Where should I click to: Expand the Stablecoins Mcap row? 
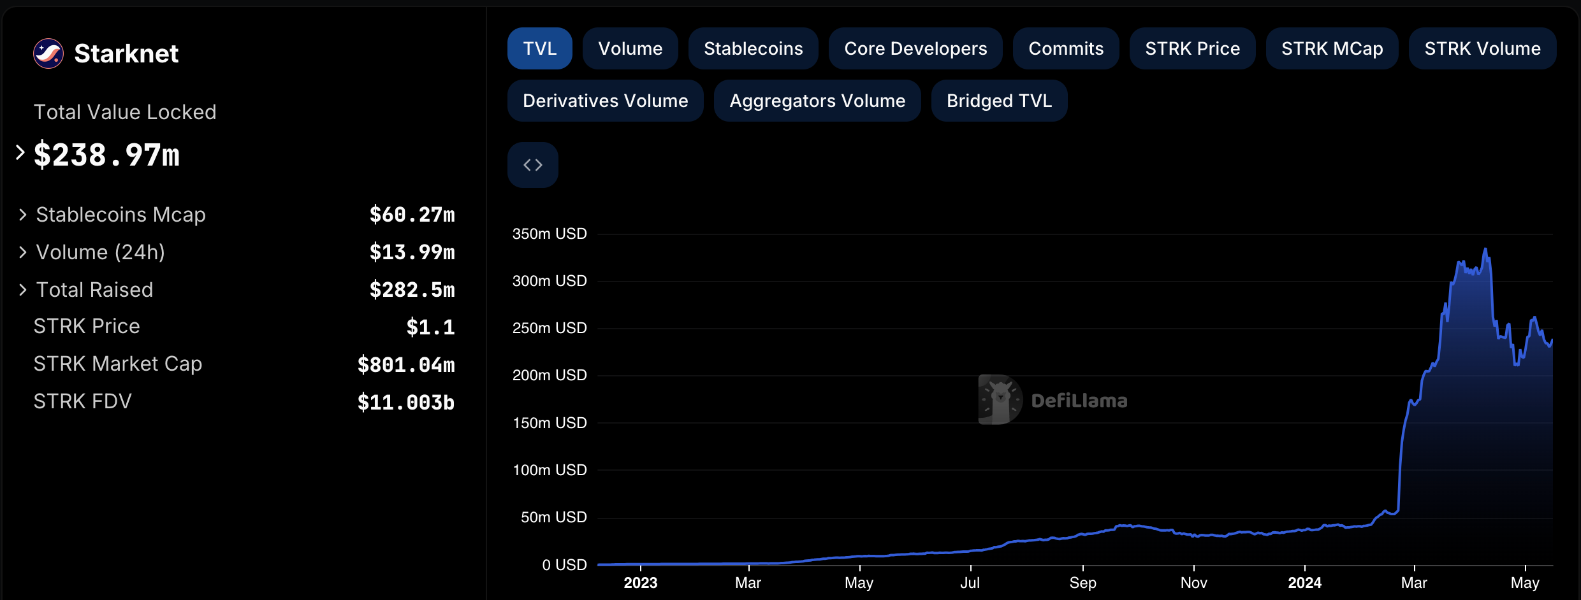click(x=23, y=215)
